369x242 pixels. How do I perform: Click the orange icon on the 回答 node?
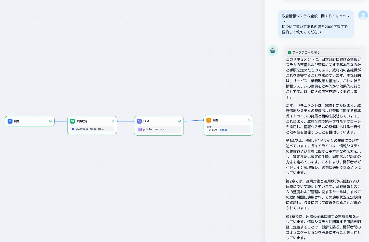209,120
